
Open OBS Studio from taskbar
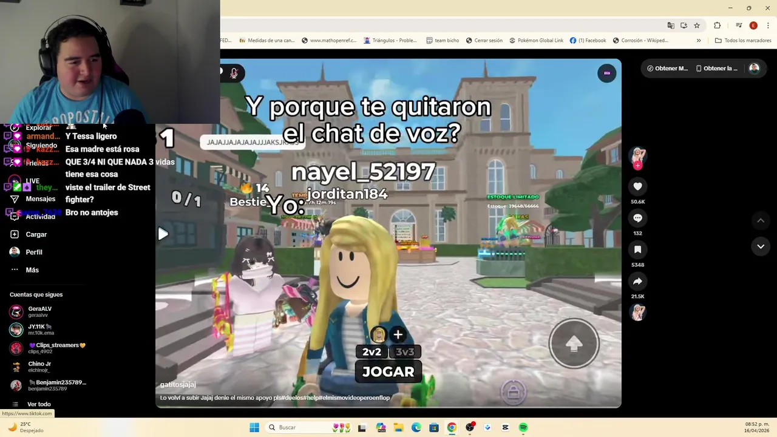tap(470, 427)
